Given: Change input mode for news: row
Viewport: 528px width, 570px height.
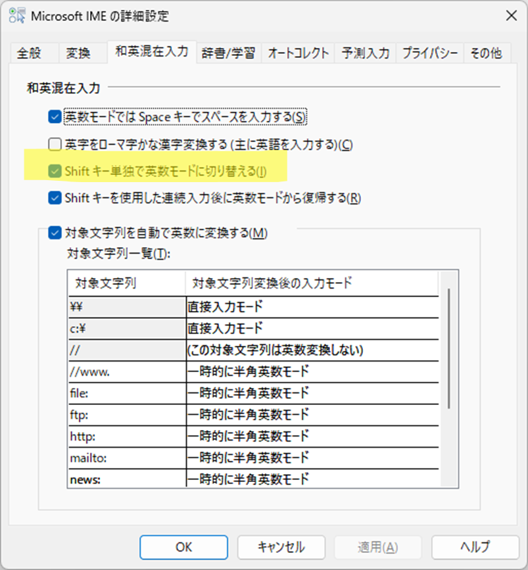Looking at the screenshot, I should (x=312, y=479).
